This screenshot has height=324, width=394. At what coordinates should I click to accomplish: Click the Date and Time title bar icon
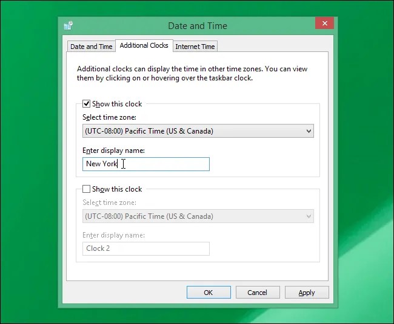pyautogui.click(x=68, y=25)
